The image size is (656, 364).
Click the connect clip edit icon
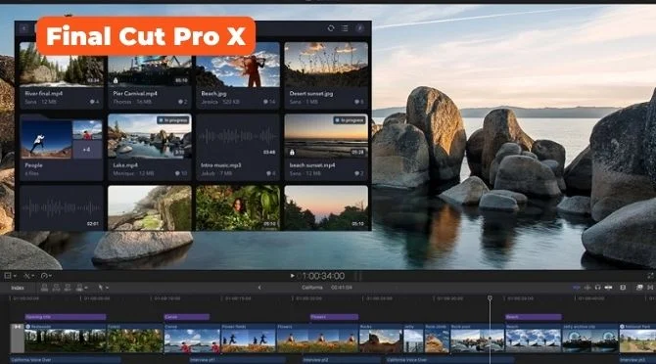tap(44, 288)
